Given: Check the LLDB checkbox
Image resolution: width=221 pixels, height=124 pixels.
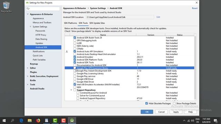Looking at the screenshot, I should 75,43.
